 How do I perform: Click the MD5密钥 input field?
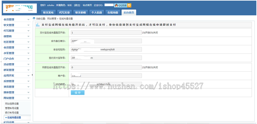click(x=106, y=84)
